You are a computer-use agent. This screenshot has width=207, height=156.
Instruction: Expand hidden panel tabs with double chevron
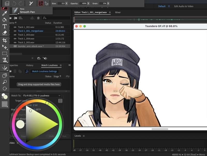click(69, 65)
